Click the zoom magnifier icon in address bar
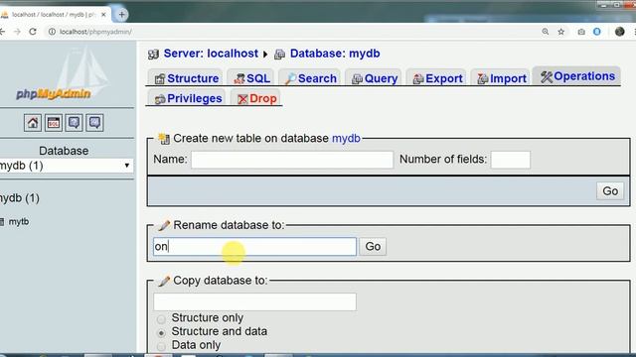 (x=546, y=32)
